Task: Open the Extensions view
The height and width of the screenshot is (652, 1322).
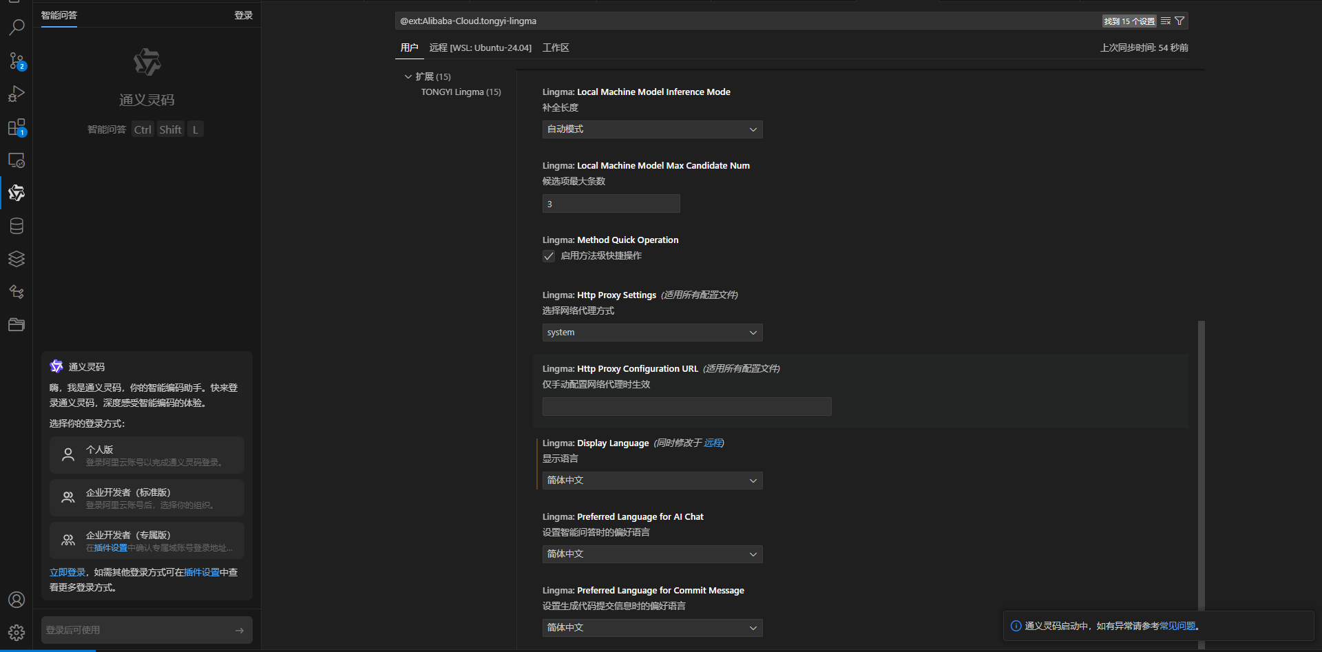Action: click(x=17, y=127)
